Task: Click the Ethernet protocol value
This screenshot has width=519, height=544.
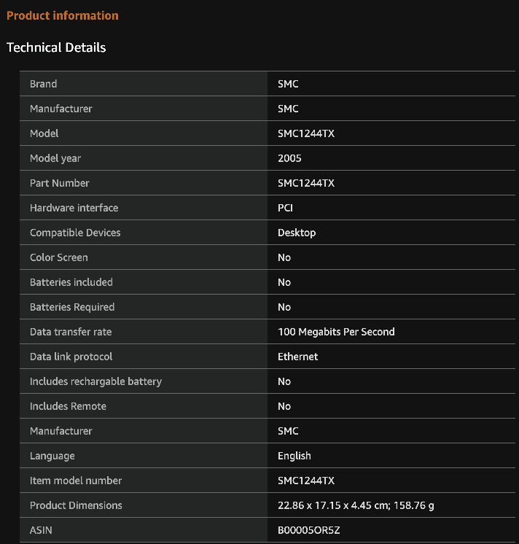Action: point(298,357)
